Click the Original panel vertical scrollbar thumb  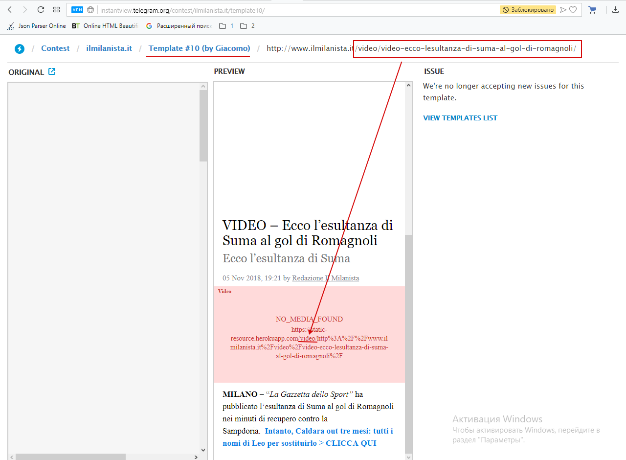pyautogui.click(x=203, y=126)
